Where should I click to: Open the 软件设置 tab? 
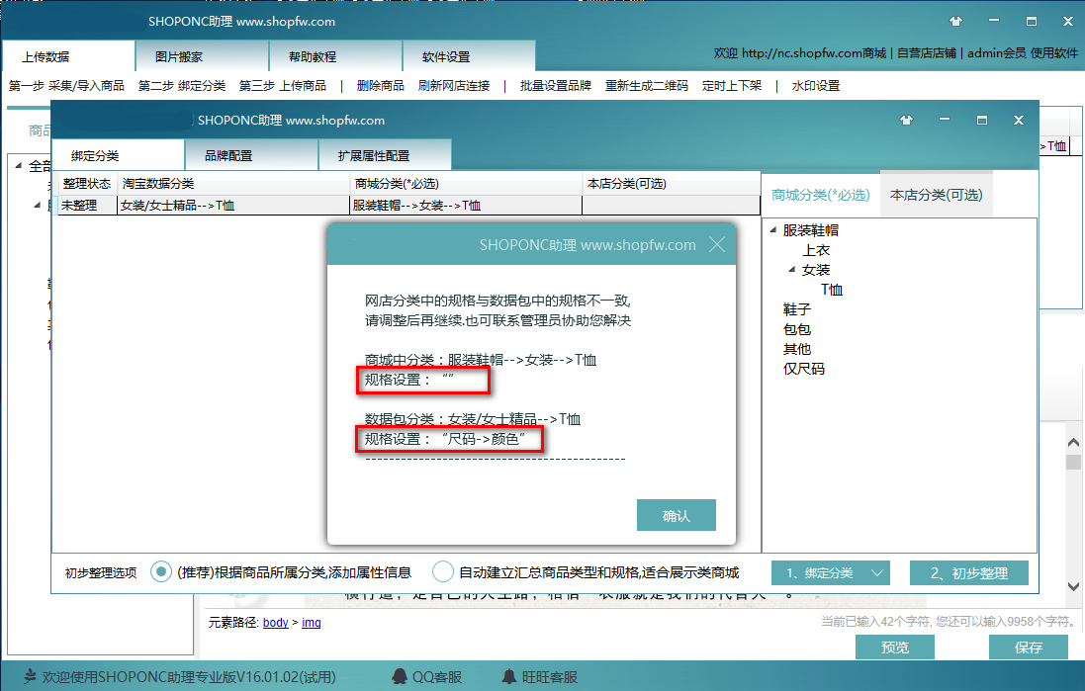(469, 56)
